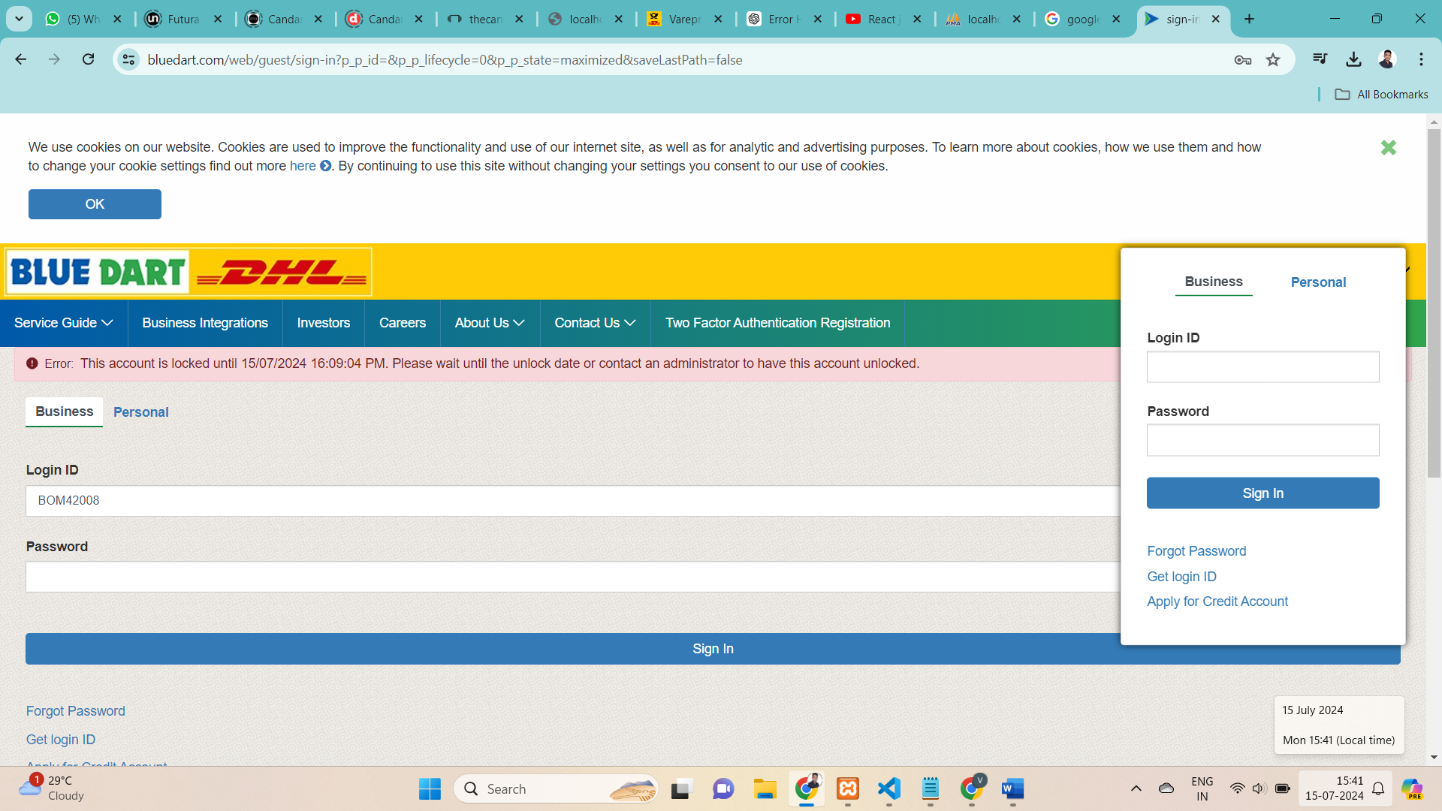Expand the Contact Us dropdown

click(x=595, y=323)
